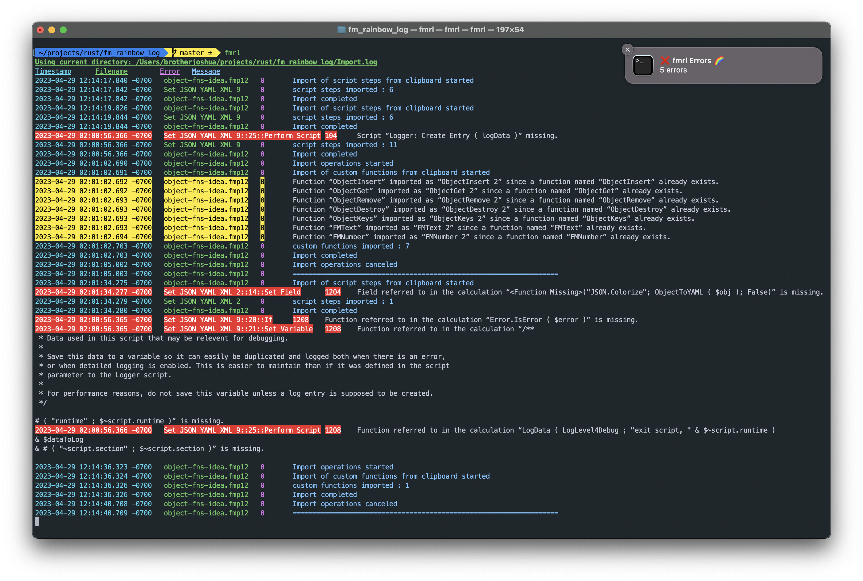Click the git branch icon before master
The height and width of the screenshot is (581, 863).
click(174, 53)
